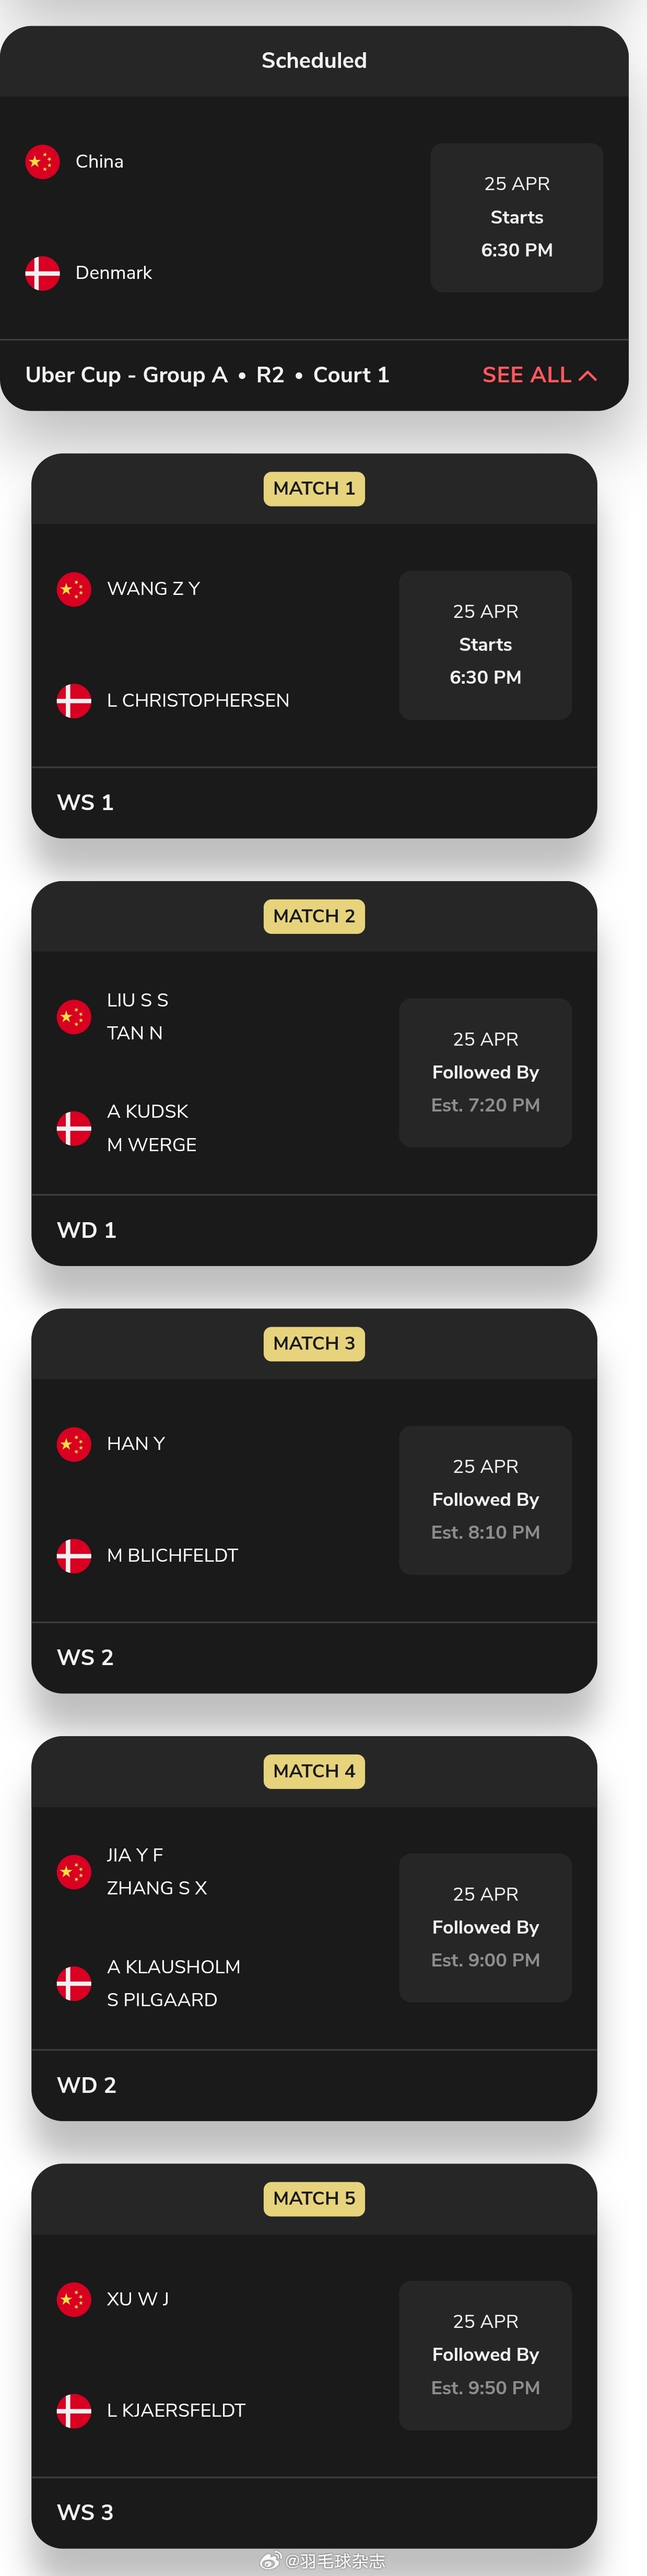Open the MATCH 1 badge
Viewport: 647px width, 2576px height.
pos(314,489)
